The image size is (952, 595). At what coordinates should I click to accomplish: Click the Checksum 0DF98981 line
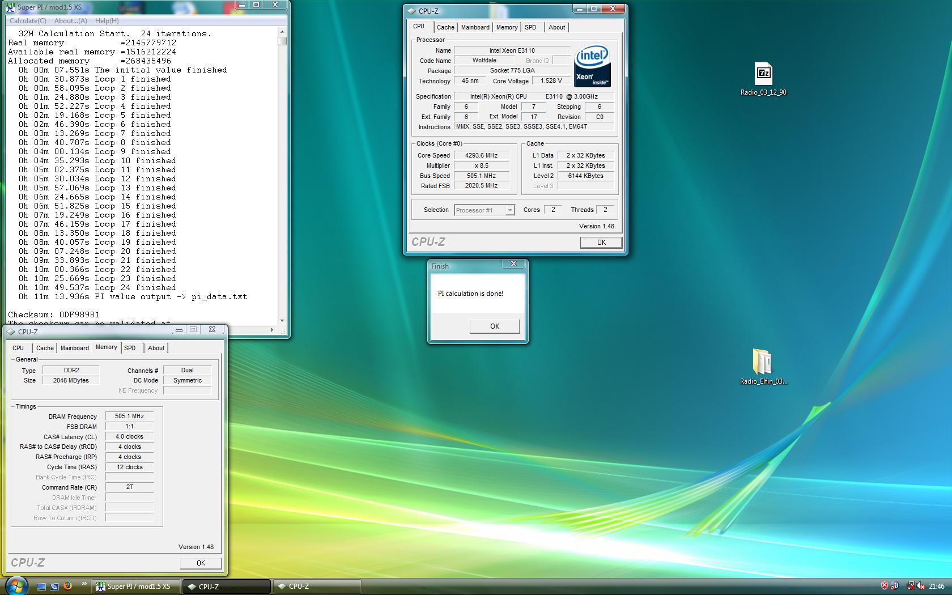54,314
